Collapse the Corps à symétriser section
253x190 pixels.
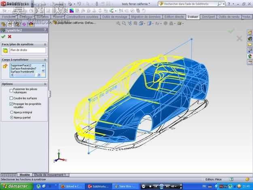click(45, 60)
